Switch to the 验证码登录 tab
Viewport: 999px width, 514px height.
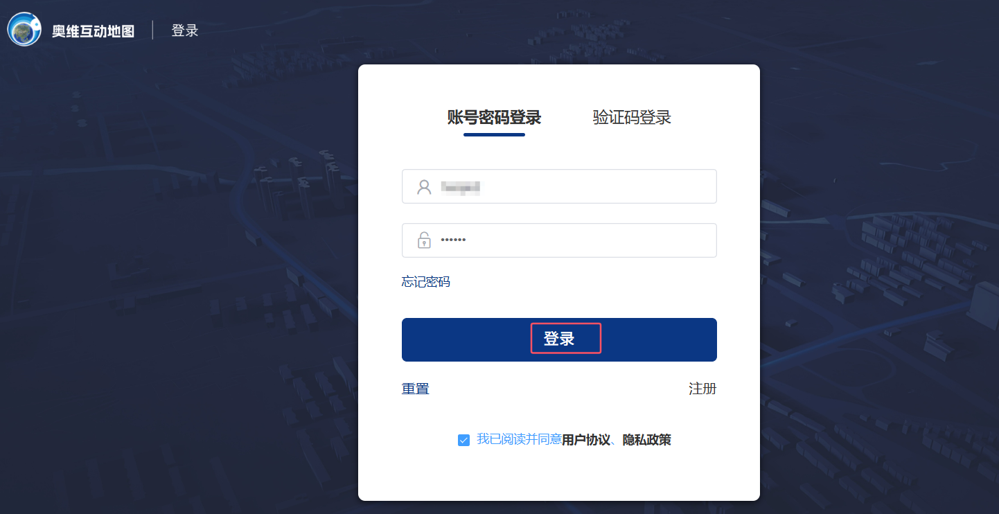tap(632, 117)
